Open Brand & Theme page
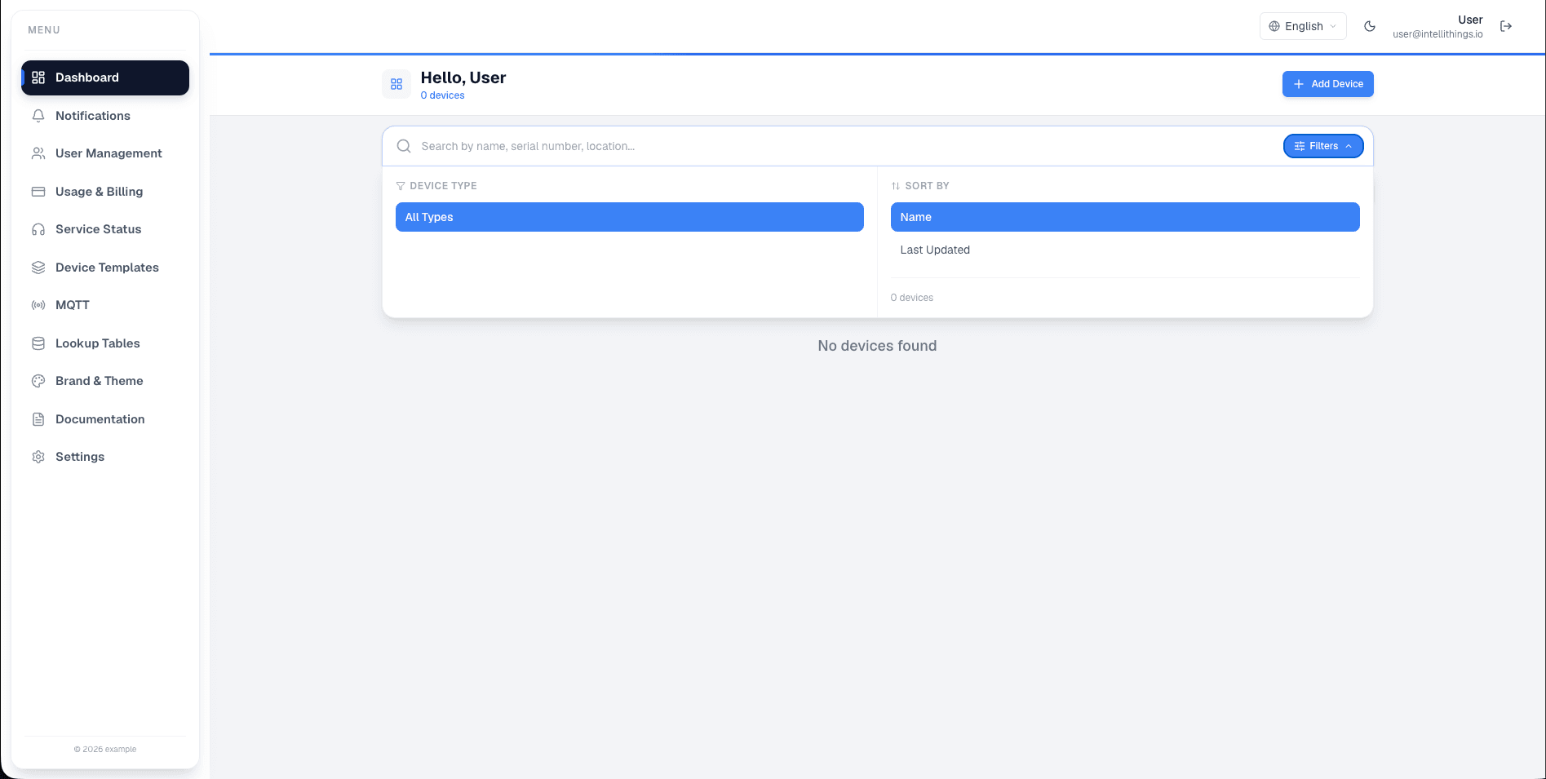Screen dimensions: 1546x779 coord(105,381)
